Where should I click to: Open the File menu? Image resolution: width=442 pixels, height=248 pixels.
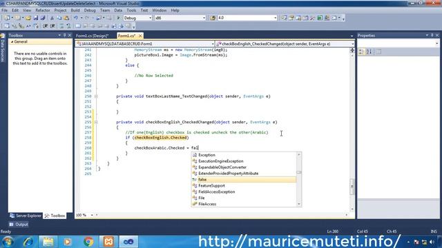click(x=5, y=10)
